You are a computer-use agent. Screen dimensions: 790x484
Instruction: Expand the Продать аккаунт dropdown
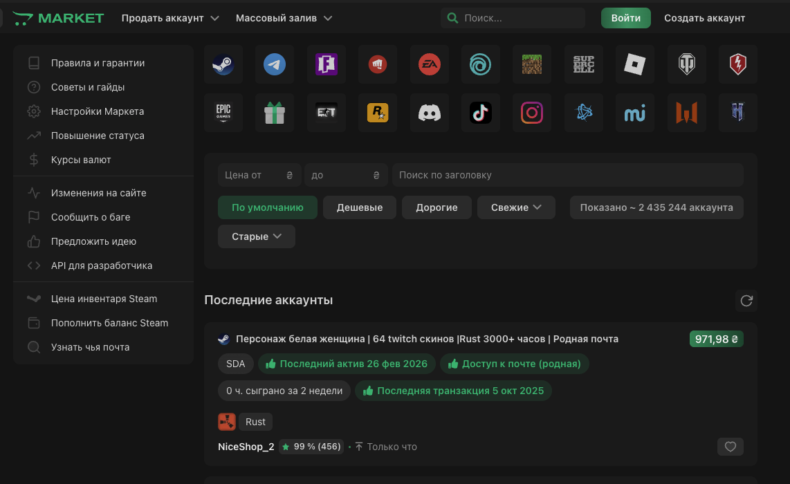[170, 18]
